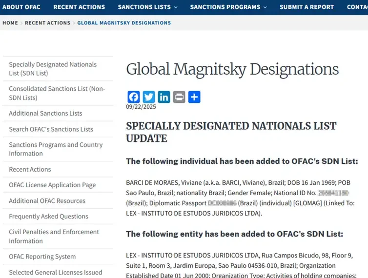Click the Print icon

point(179,97)
